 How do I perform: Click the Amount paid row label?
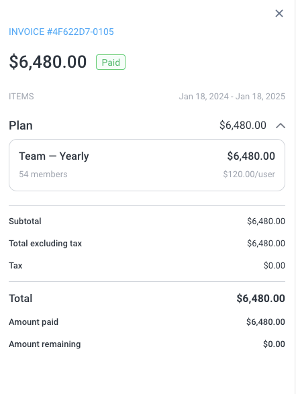pos(34,322)
